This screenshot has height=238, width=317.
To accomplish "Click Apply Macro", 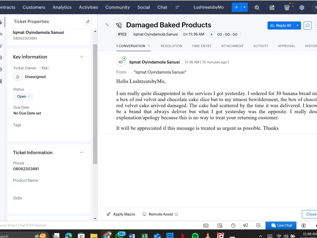I will coord(121,214).
